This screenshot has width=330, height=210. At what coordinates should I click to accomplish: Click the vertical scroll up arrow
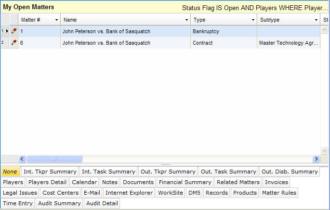324,30
